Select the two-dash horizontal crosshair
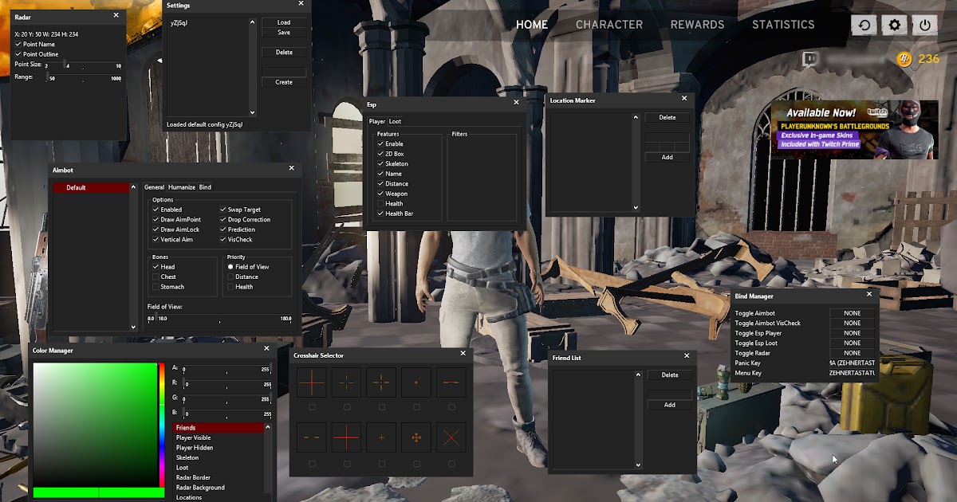The height and width of the screenshot is (502, 957). pos(311,437)
